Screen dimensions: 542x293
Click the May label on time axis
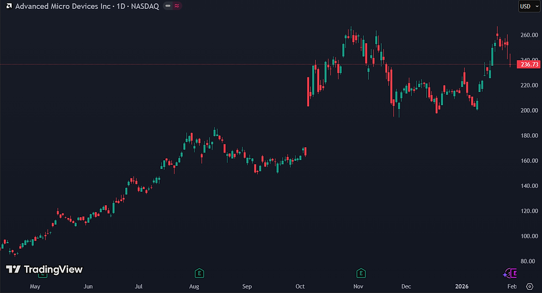(x=35, y=286)
